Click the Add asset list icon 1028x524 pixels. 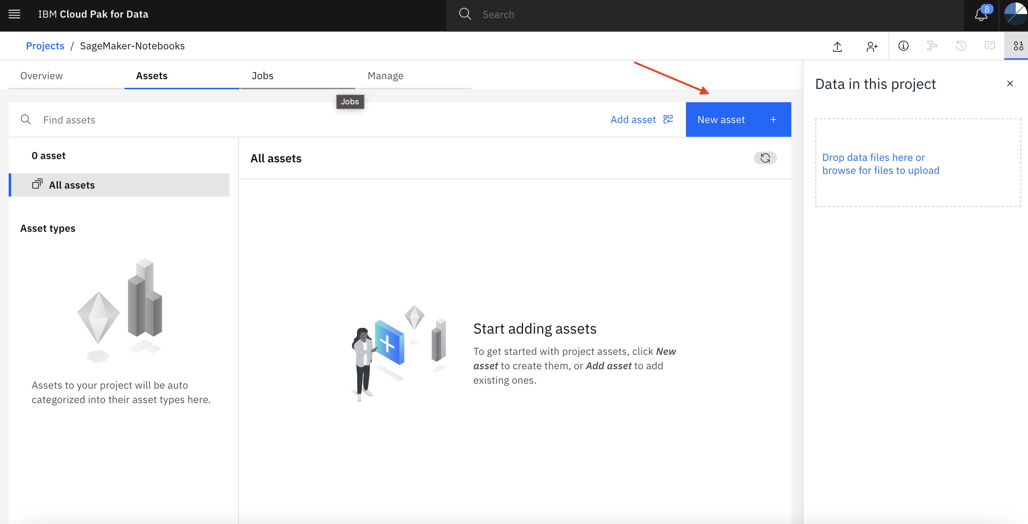coord(668,119)
